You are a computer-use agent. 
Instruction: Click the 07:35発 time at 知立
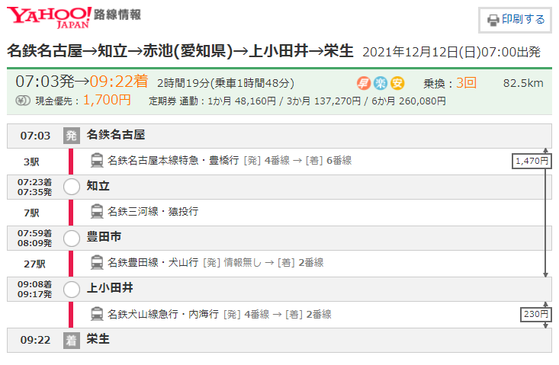coord(34,192)
